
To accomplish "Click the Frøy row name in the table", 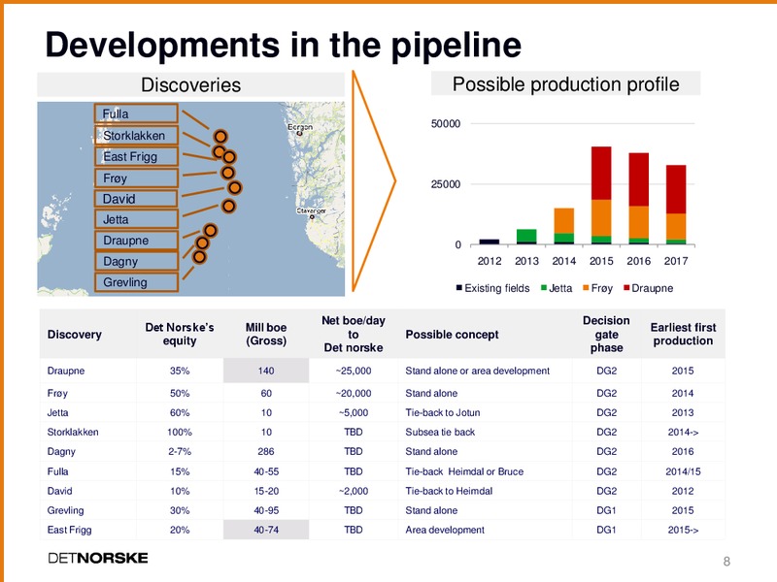I will tap(57, 394).
